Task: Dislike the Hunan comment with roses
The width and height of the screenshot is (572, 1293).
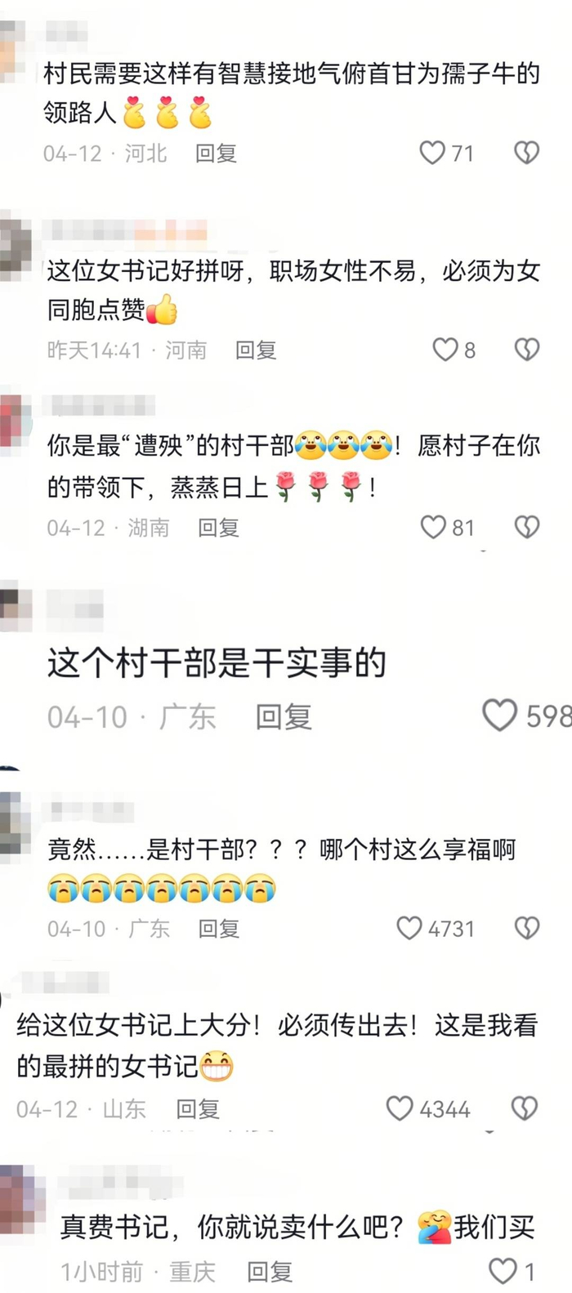Action: 526,527
